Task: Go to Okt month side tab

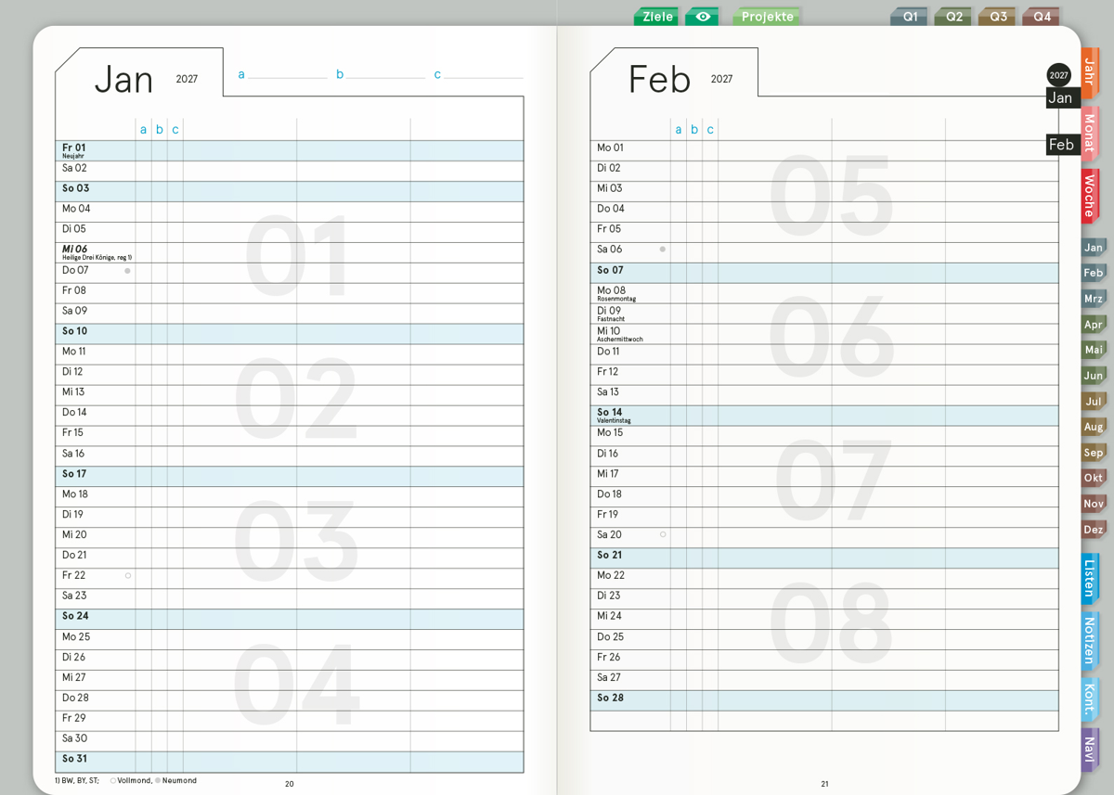Action: [x=1094, y=479]
